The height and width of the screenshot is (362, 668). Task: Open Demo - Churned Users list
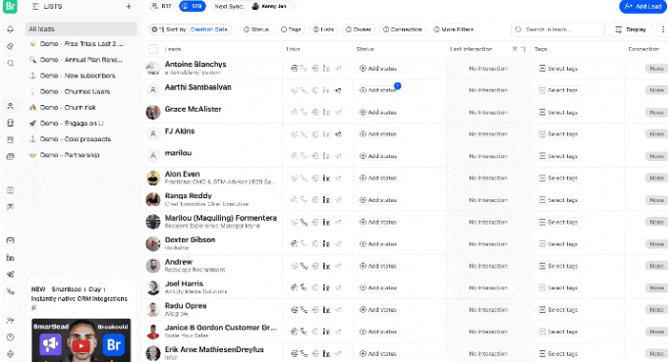point(81,91)
